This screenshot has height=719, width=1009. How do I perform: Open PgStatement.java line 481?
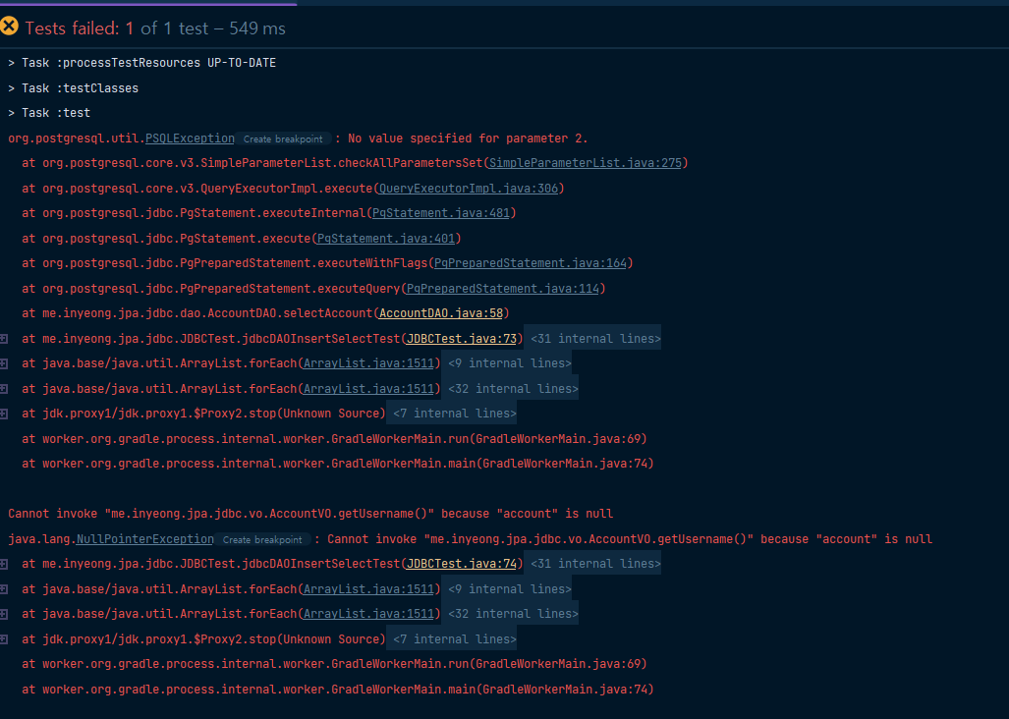point(441,212)
